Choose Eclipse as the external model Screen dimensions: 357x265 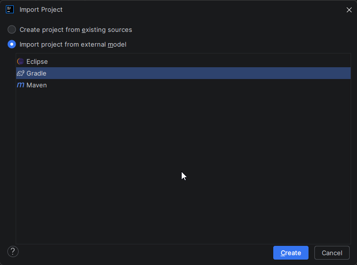[37, 61]
